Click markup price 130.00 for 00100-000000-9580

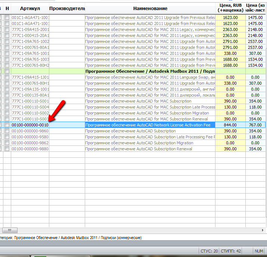pyautogui.click(x=230, y=137)
